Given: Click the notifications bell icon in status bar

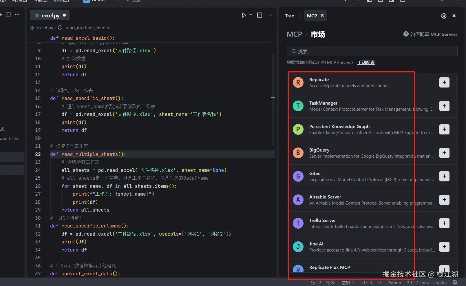Looking at the screenshot, I should (x=455, y=282).
